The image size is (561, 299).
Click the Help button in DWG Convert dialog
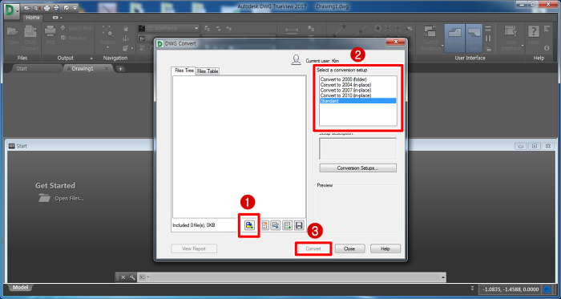coord(385,248)
